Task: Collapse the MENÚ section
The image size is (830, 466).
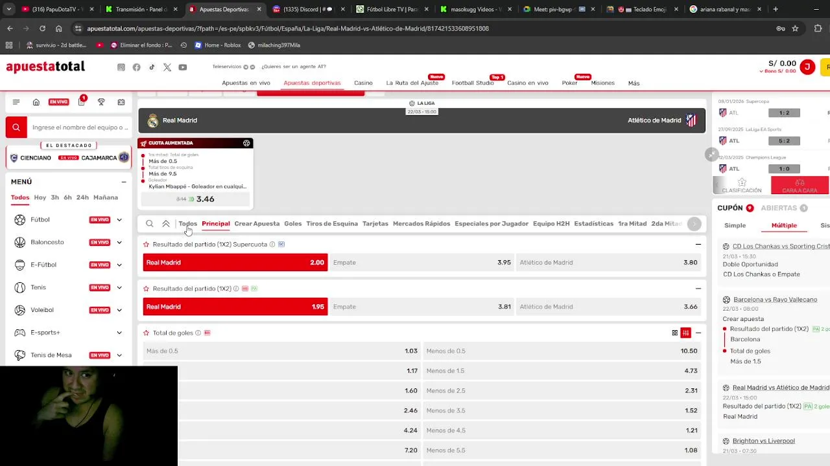Action: [x=124, y=182]
